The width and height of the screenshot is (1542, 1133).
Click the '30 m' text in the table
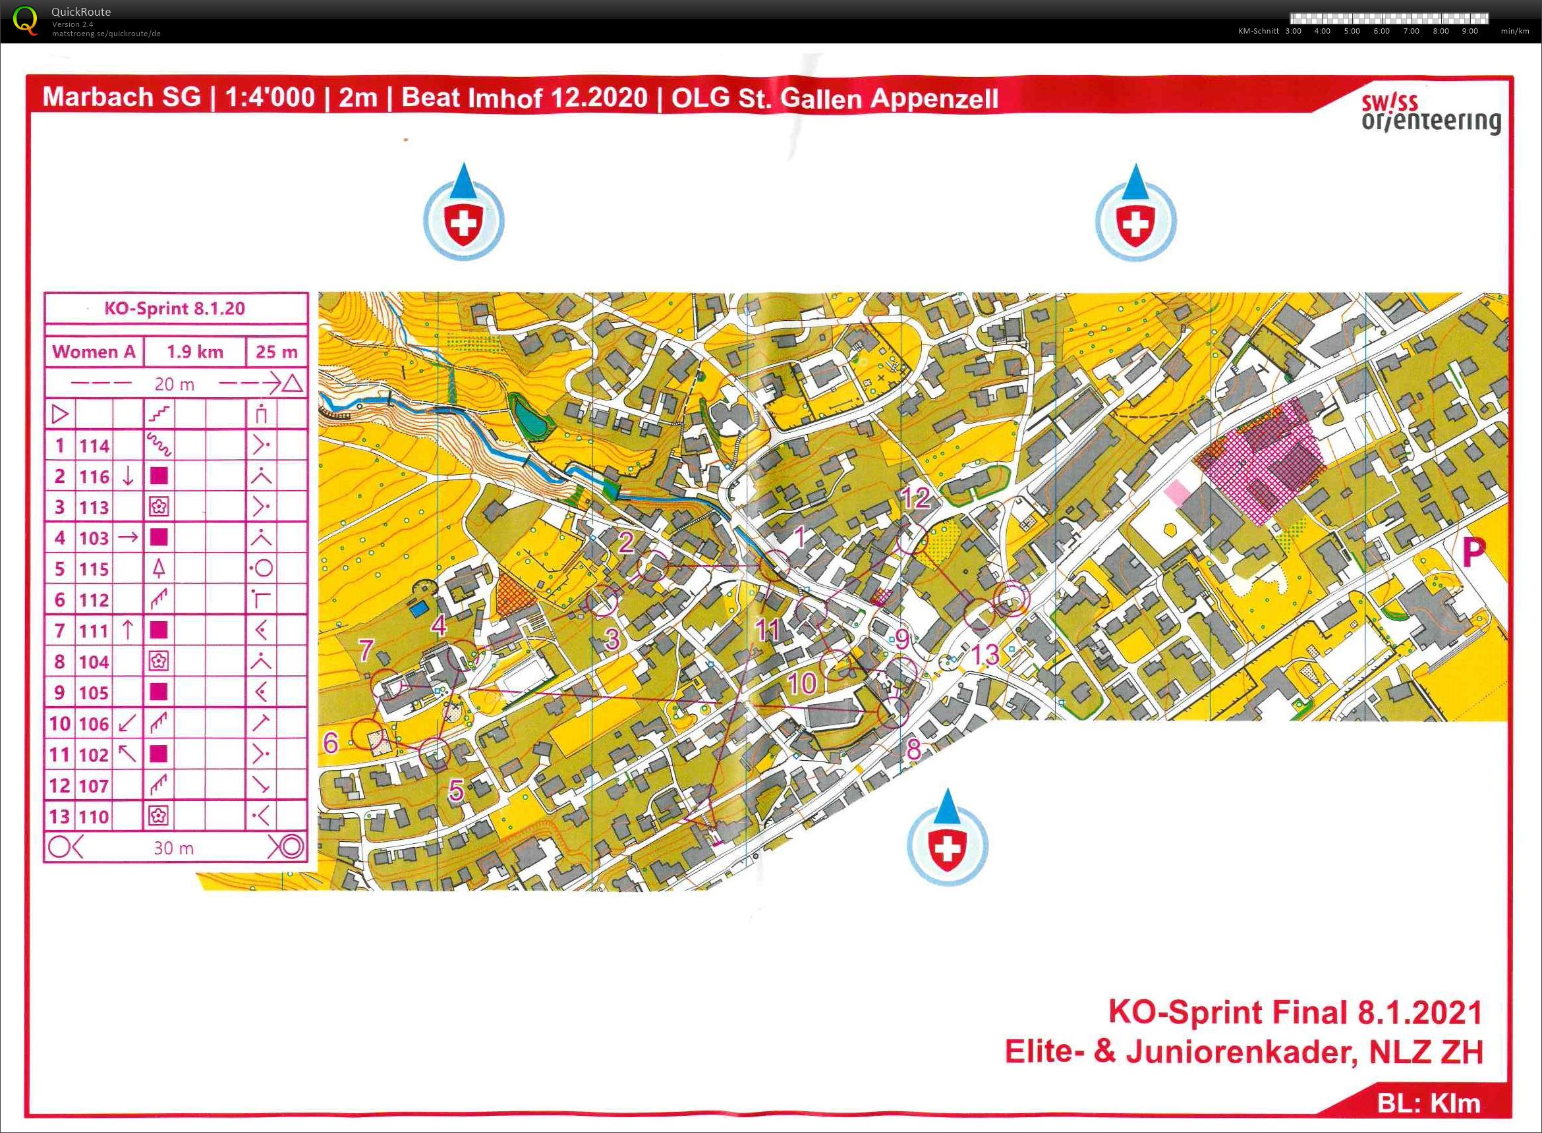coord(173,848)
